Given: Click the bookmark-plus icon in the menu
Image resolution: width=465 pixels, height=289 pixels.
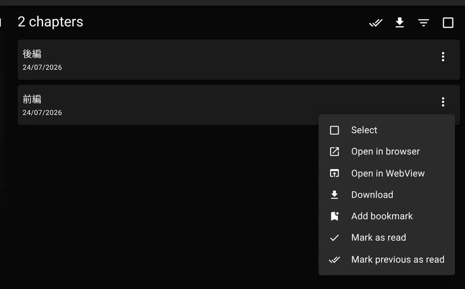Looking at the screenshot, I should pyautogui.click(x=335, y=216).
